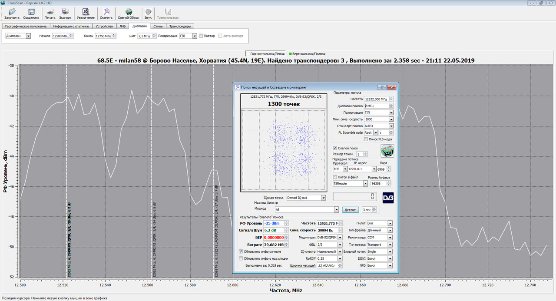The width and height of the screenshot is (556, 301).
Task: Click the fish and diver blind search image
Action: tap(387, 151)
